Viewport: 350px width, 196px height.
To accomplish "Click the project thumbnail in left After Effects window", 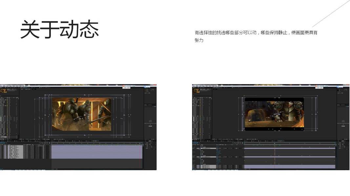I will point(3,91).
